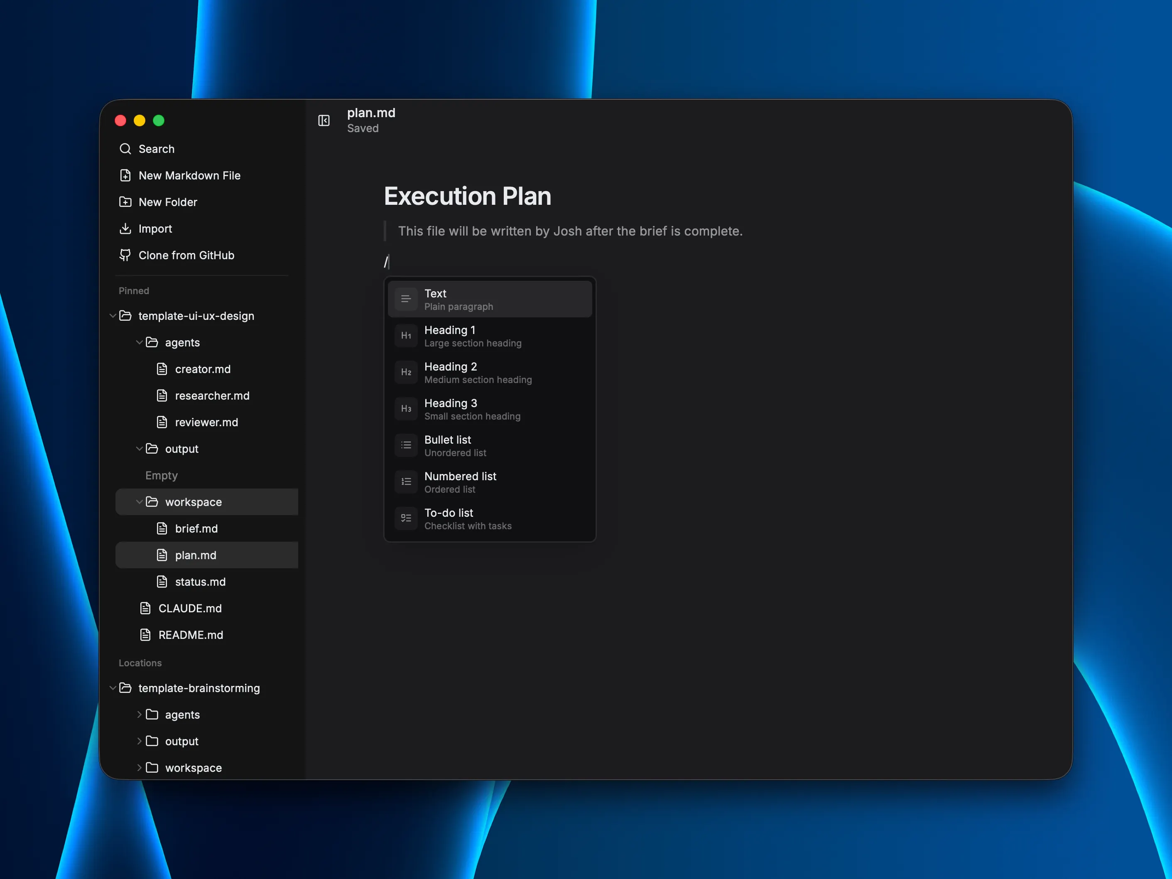1172x879 pixels.
Task: Click the New Markdown File icon
Action: [125, 175]
